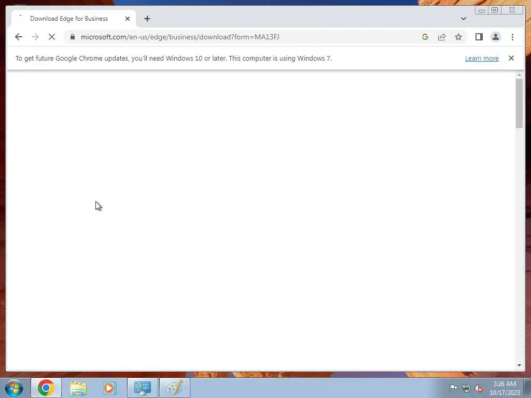Open Chrome three-dot menu
Viewport: 531px width, 398px height.
pos(512,37)
